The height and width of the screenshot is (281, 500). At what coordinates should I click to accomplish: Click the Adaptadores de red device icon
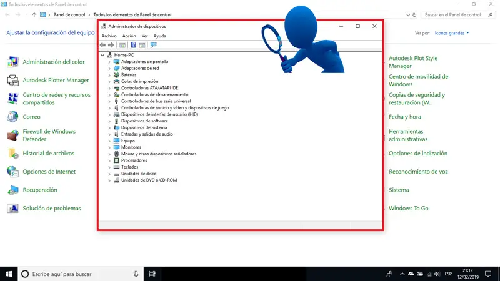[116, 68]
